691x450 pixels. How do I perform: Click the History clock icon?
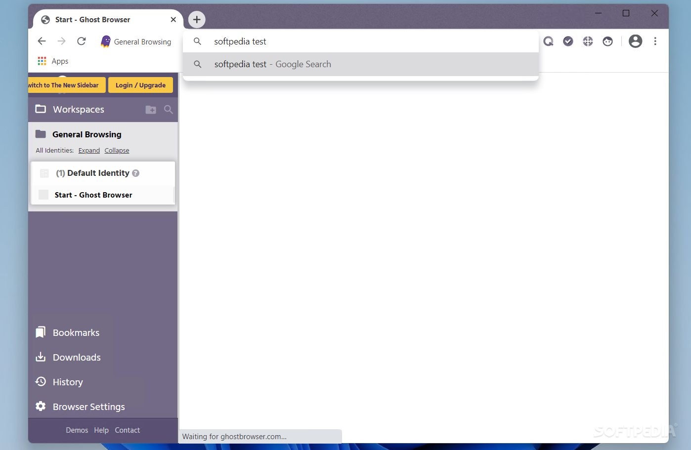[x=41, y=382]
